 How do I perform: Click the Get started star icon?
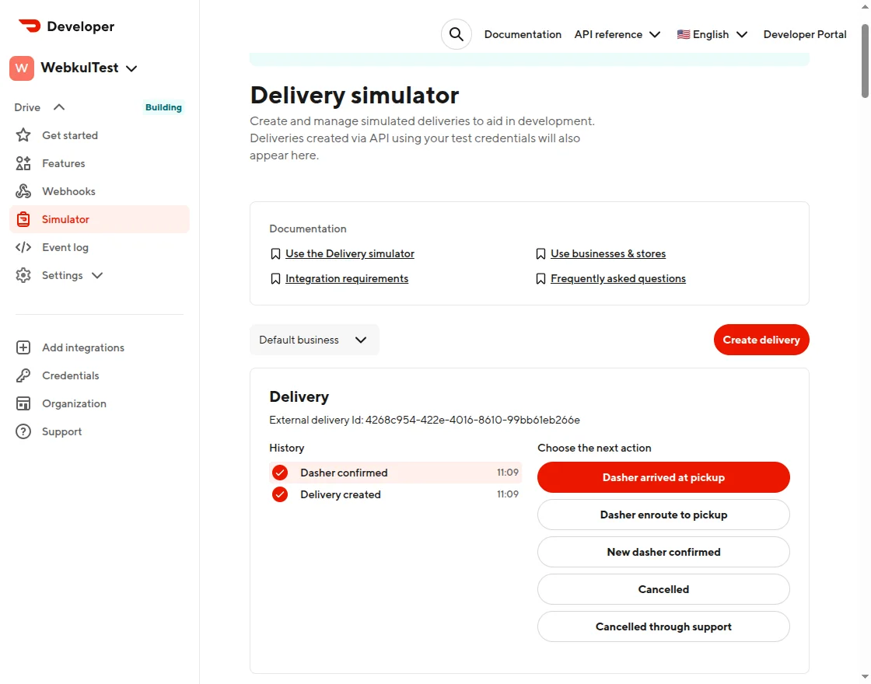23,135
